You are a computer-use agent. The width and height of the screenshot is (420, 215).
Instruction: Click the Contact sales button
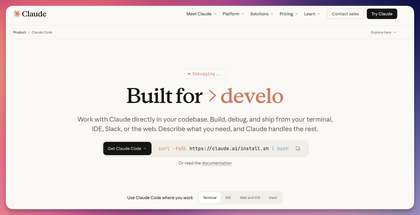click(x=345, y=14)
